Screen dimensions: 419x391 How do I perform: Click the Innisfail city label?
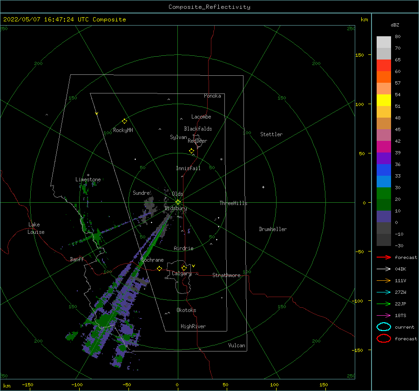click(x=188, y=168)
